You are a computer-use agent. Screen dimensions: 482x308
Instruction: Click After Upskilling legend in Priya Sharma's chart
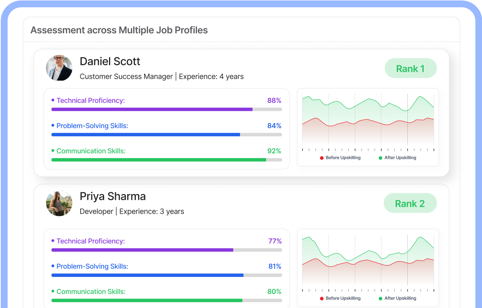click(x=400, y=298)
